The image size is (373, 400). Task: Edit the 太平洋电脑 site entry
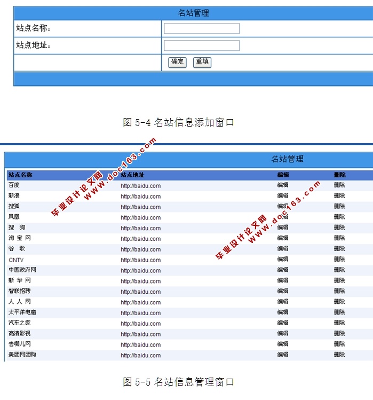(x=283, y=312)
